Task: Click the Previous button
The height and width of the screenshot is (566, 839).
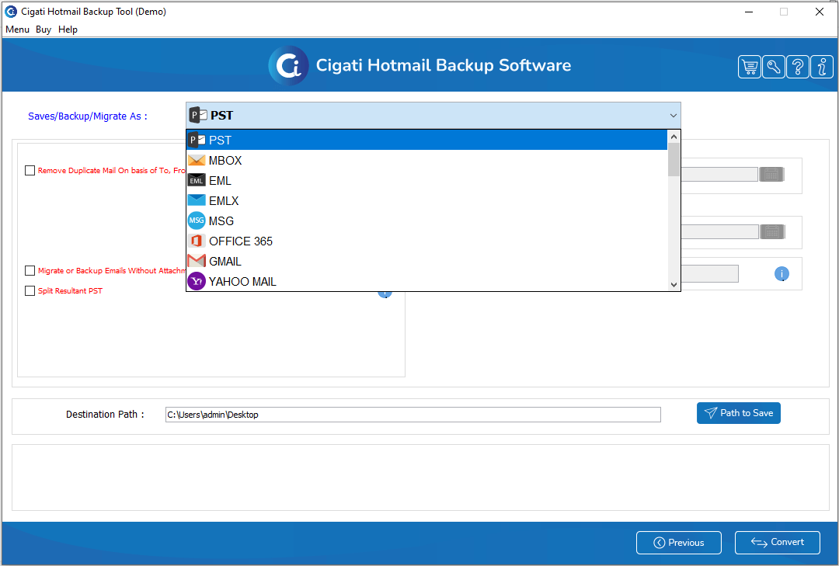Action: [x=678, y=543]
